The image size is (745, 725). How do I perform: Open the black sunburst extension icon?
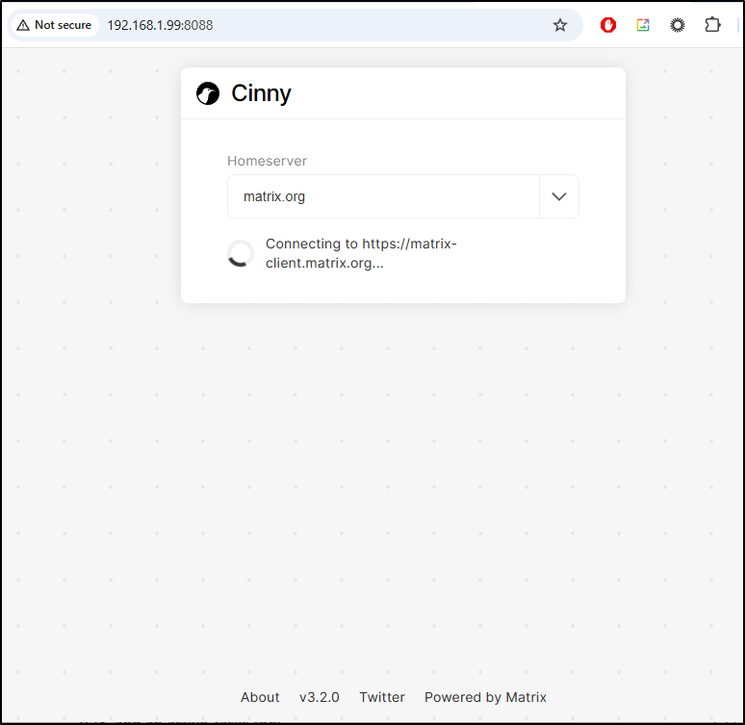click(678, 25)
